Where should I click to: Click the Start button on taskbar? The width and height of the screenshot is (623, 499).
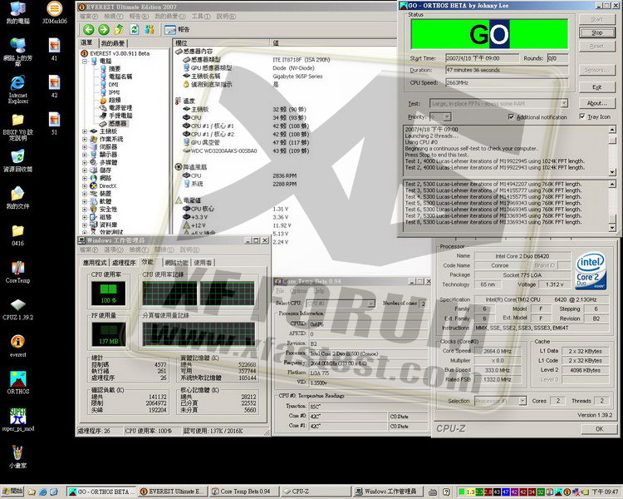(12, 492)
